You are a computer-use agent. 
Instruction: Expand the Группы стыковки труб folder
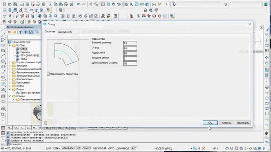coord(10,62)
